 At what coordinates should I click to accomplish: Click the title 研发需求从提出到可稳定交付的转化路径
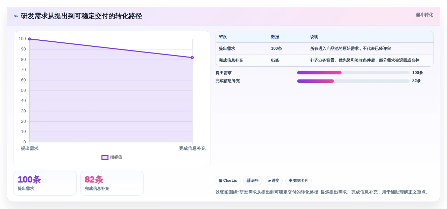click(82, 16)
